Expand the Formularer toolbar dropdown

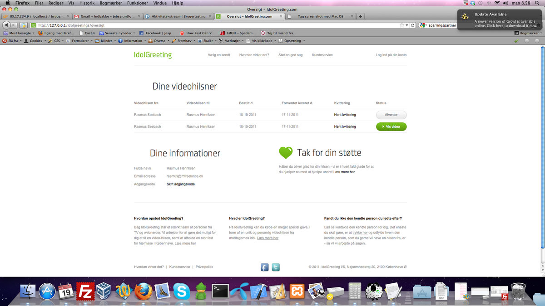click(x=80, y=41)
